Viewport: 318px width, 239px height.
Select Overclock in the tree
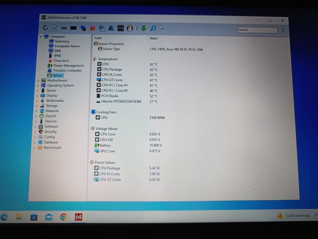click(58, 60)
